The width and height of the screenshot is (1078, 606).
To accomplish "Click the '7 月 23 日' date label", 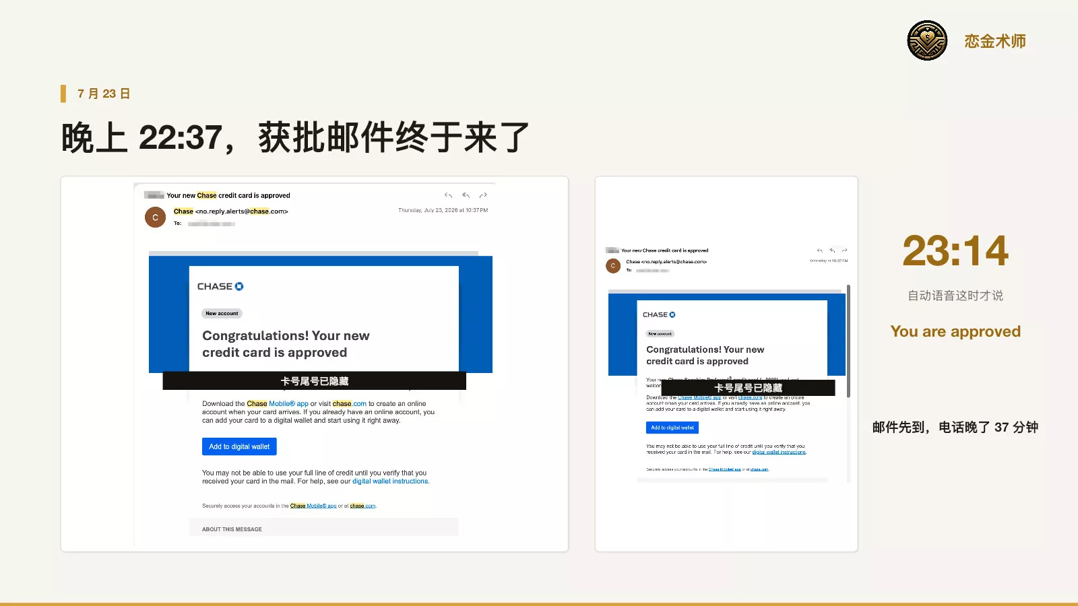I will pos(104,94).
